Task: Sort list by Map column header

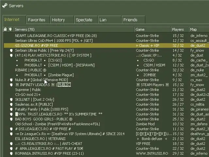Action: tap(199, 29)
